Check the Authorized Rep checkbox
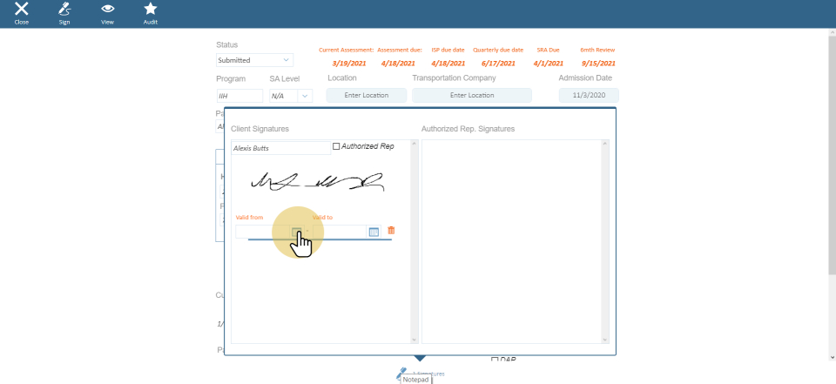 [337, 146]
